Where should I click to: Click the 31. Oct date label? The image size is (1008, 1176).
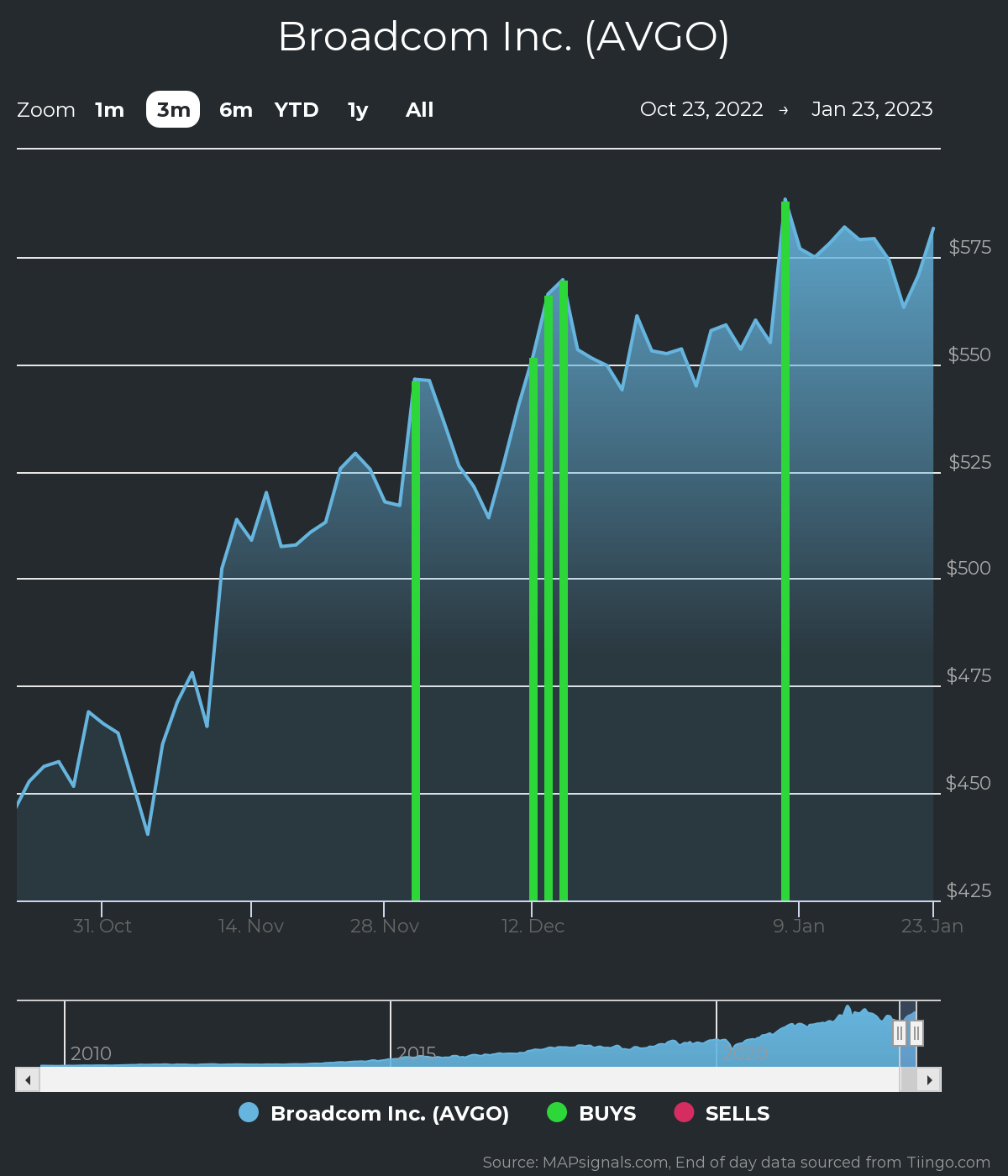102,926
